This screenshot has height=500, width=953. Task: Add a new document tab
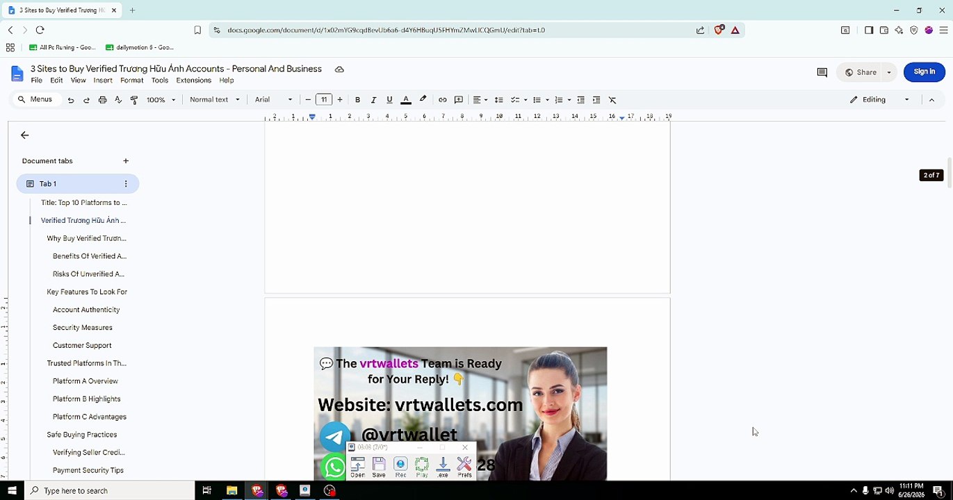[x=126, y=161]
